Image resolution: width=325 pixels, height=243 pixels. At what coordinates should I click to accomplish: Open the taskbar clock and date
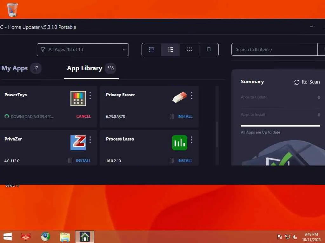(x=311, y=237)
